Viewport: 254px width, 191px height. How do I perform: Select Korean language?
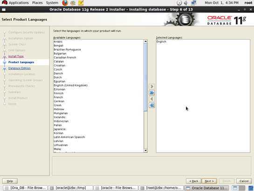tap(58, 133)
